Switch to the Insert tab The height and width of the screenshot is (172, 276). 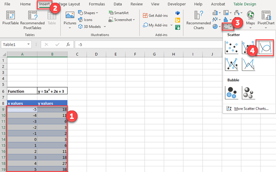pyautogui.click(x=44, y=4)
